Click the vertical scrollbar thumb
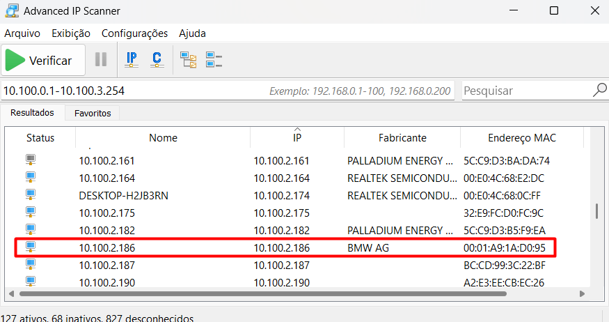The width and height of the screenshot is (609, 322). click(596, 211)
